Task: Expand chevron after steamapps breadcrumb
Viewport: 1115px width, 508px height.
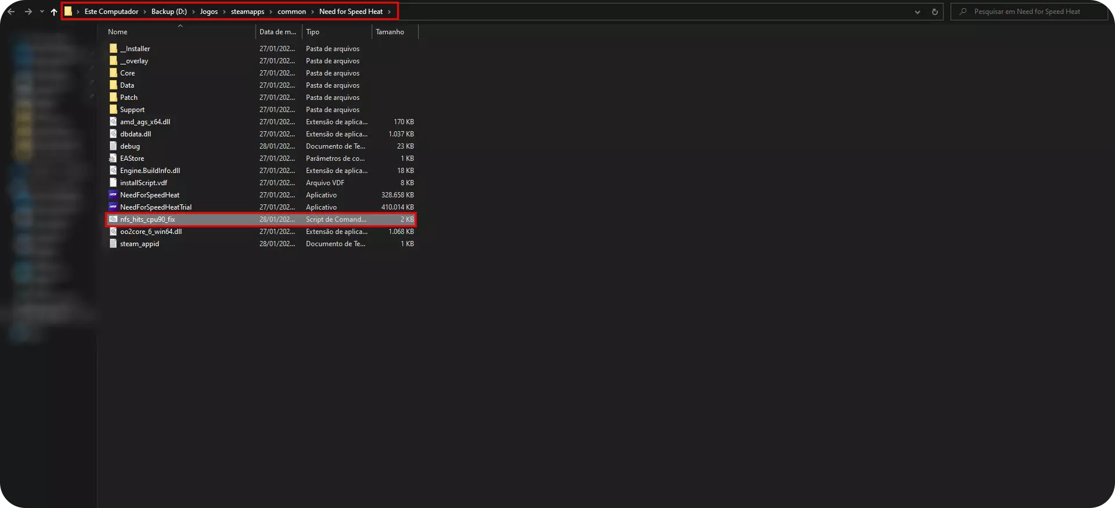Action: click(271, 12)
